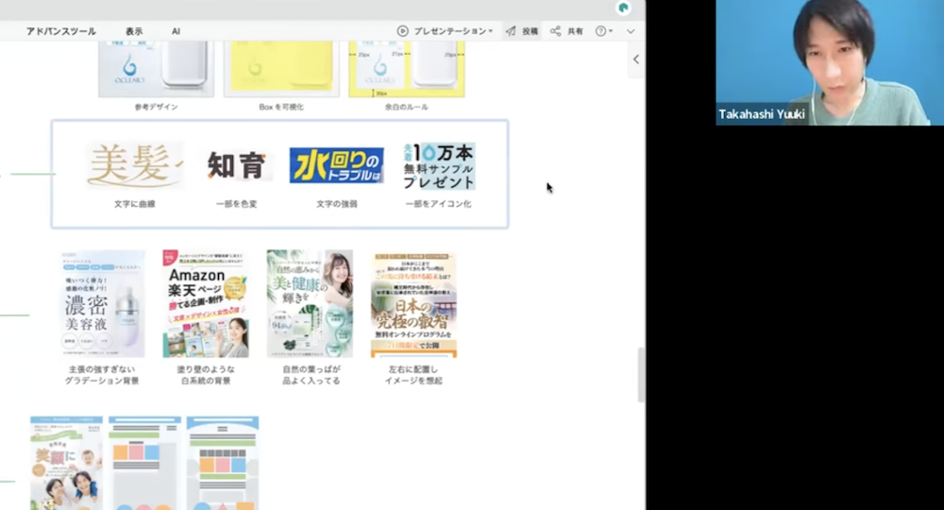The width and height of the screenshot is (944, 510).
Task: Select the 10万本 無料サンプル image
Action: tap(439, 165)
